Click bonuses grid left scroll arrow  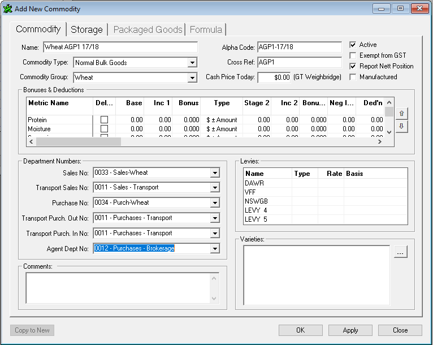point(32,141)
